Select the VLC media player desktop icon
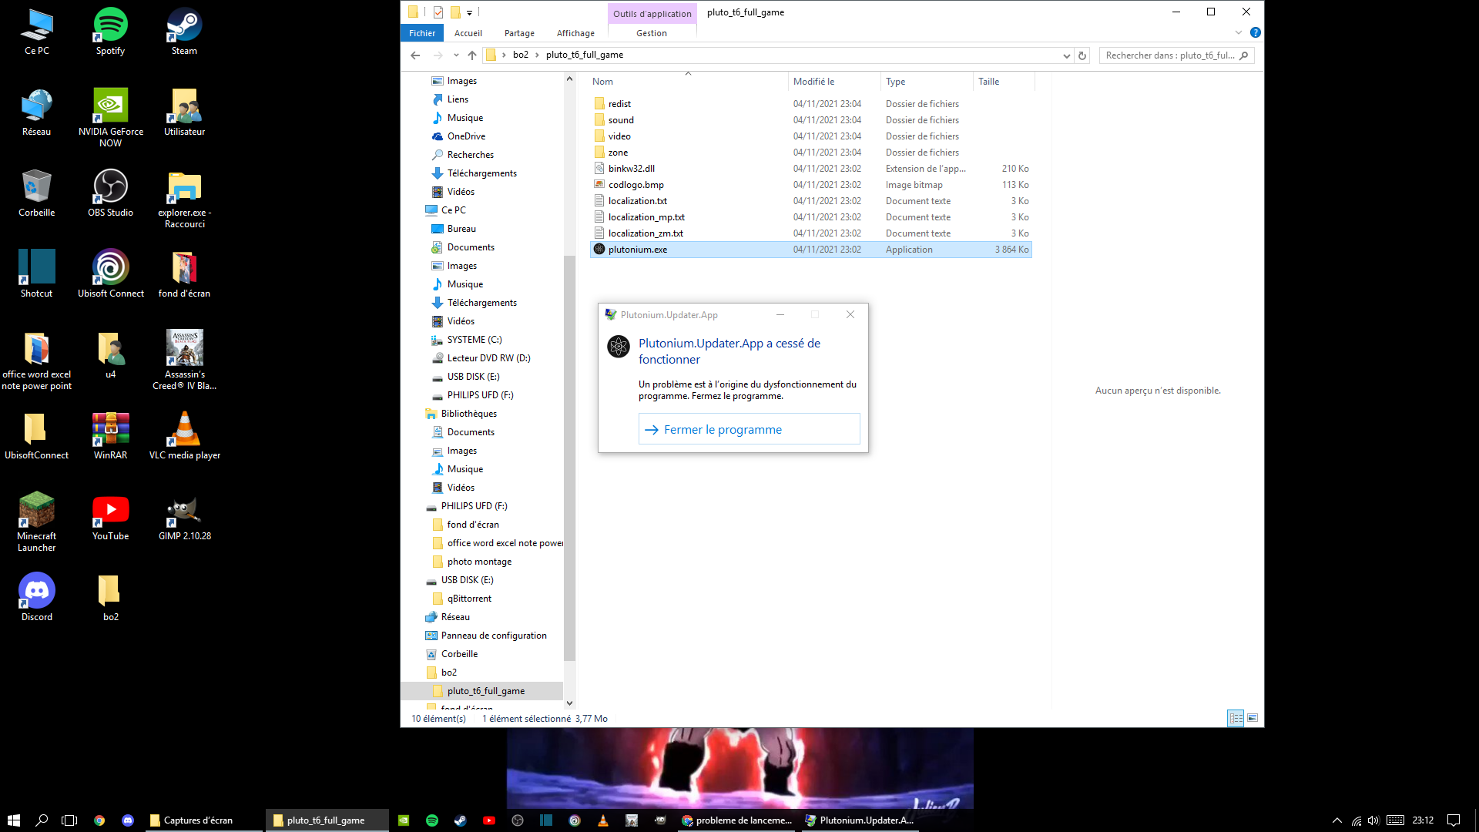 (184, 436)
